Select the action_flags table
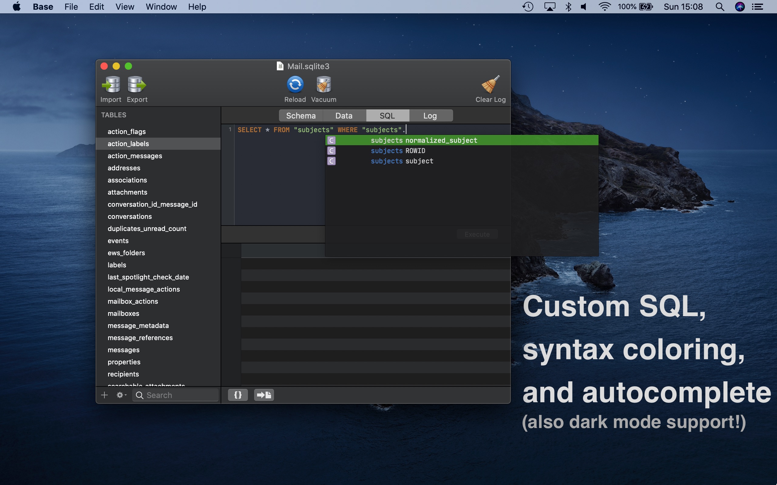 (x=158, y=132)
